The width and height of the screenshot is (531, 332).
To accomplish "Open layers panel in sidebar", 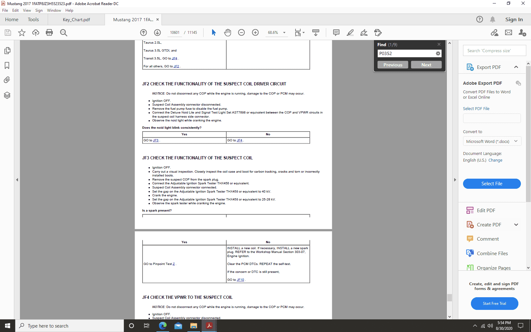I will [7, 95].
